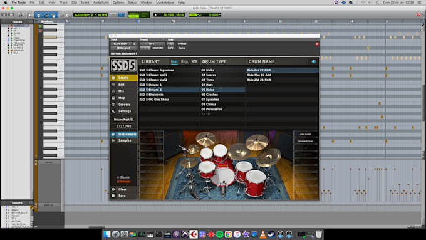Screen dimensions: 426x240
Task: Select 09 Percussion drum type
Action: [x=223, y=109]
